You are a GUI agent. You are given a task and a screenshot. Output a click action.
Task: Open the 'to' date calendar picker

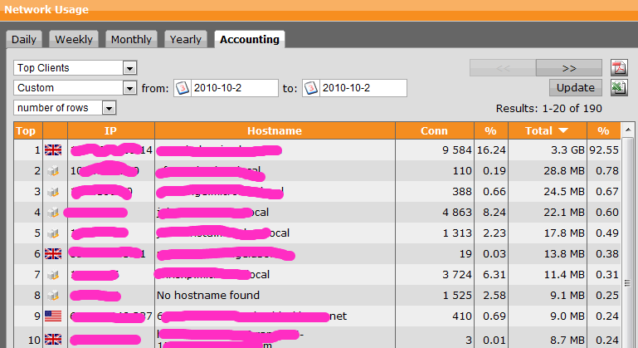click(x=310, y=88)
